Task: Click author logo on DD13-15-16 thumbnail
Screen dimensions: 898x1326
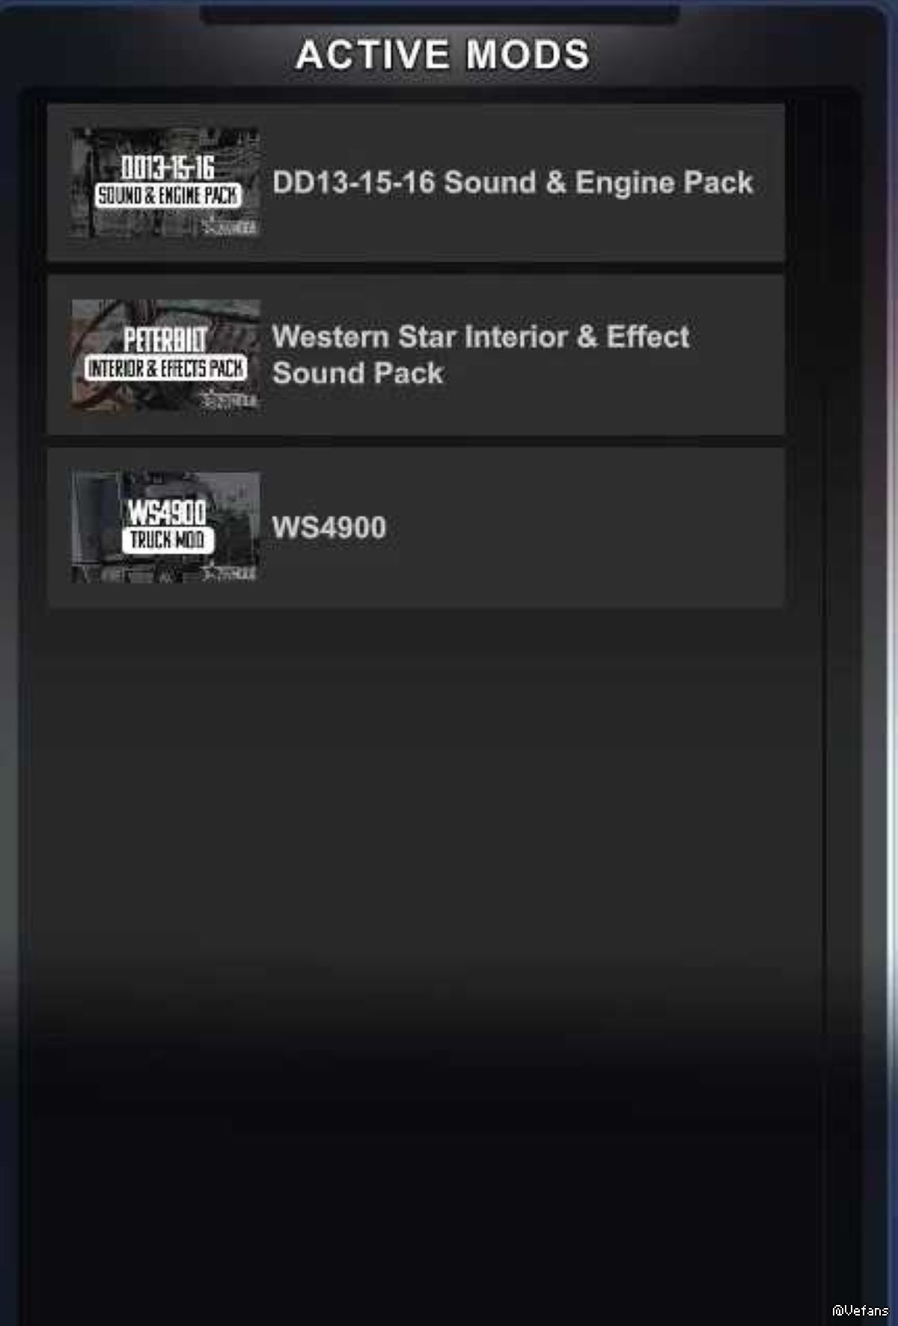Action: point(230,225)
